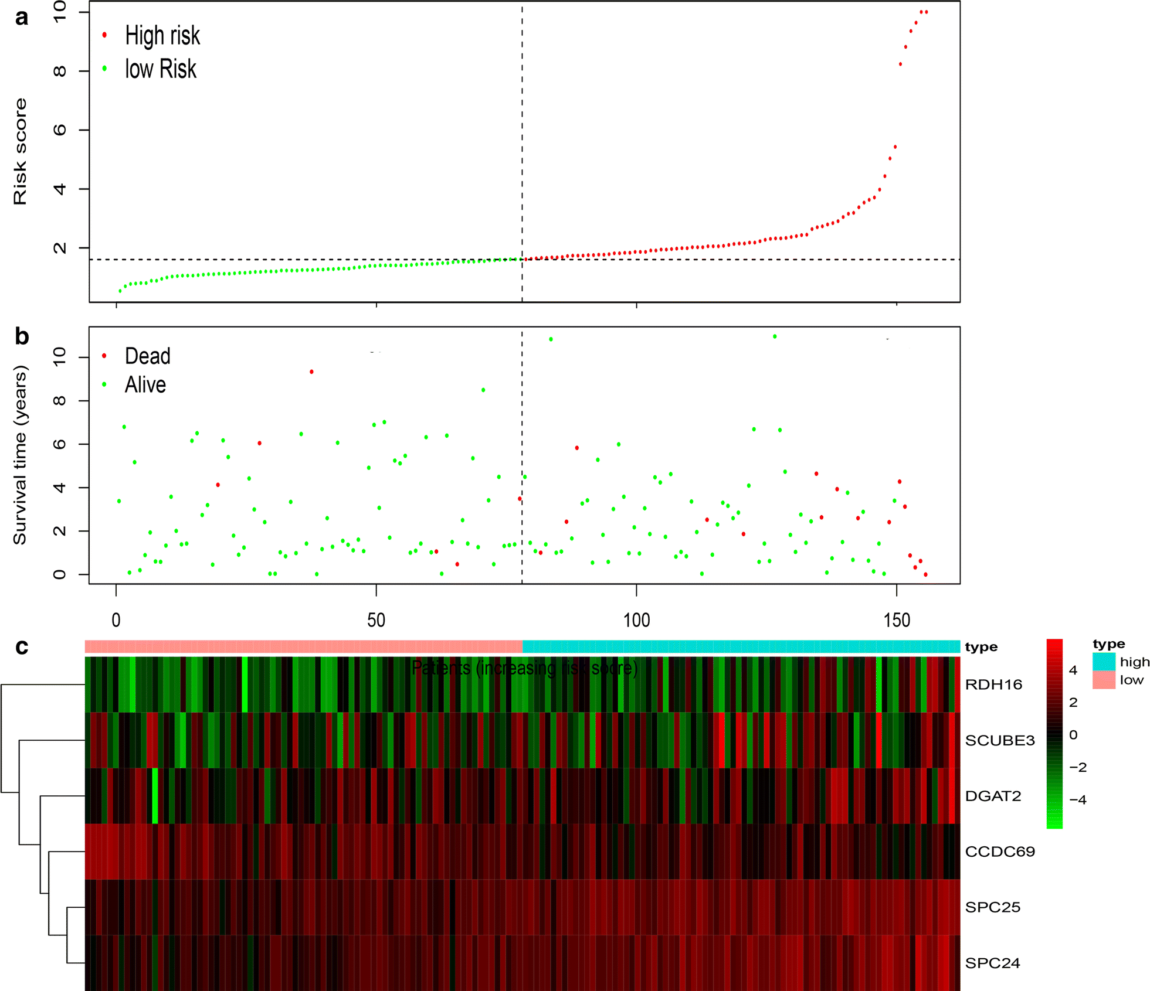Click the color scale value '0'
The height and width of the screenshot is (991, 1150).
click(x=1073, y=735)
